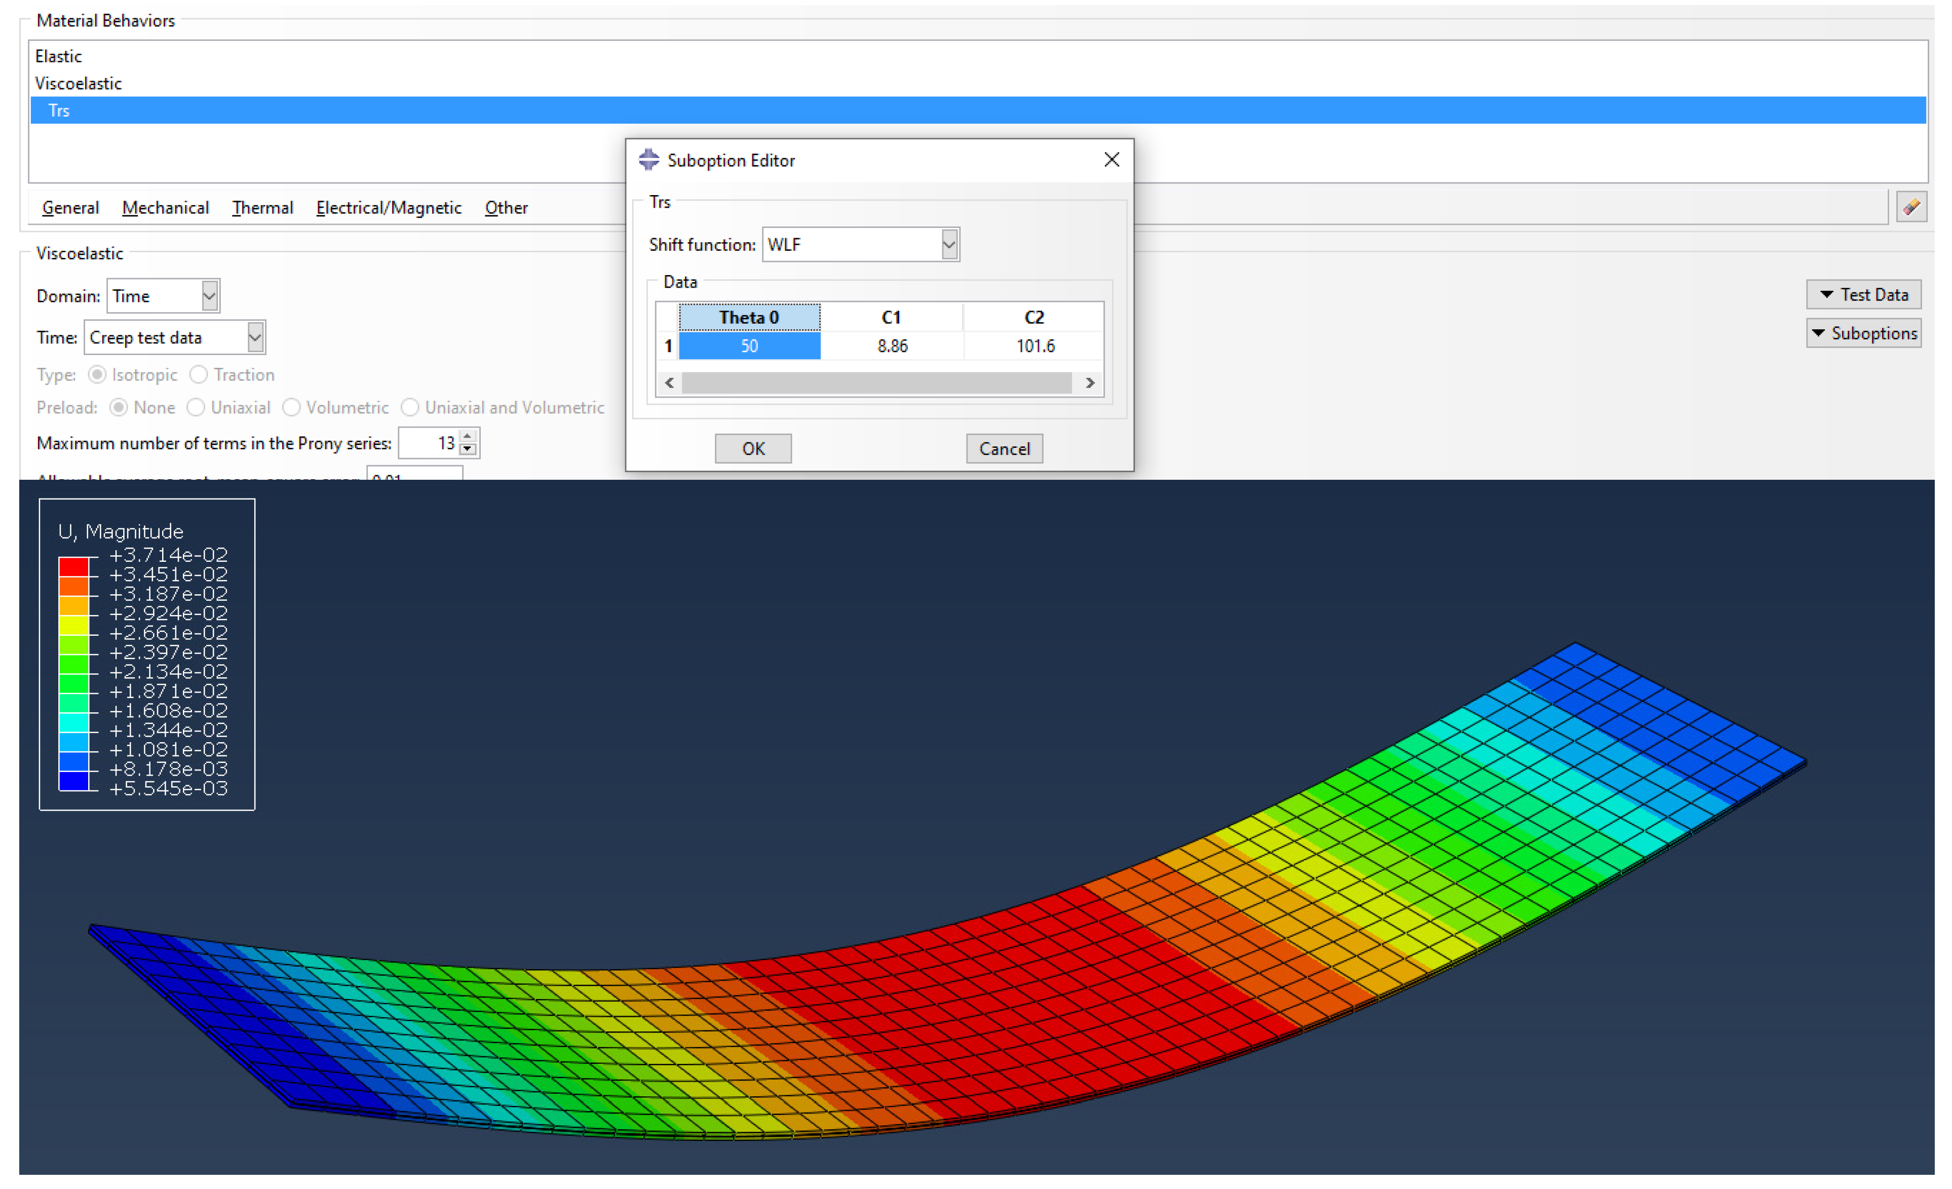Select the Traction type radio button
1952x1189 pixels.
199,375
